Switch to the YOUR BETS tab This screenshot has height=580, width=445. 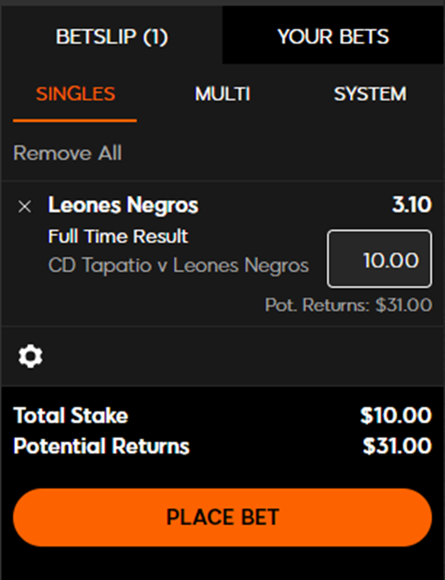(x=333, y=36)
